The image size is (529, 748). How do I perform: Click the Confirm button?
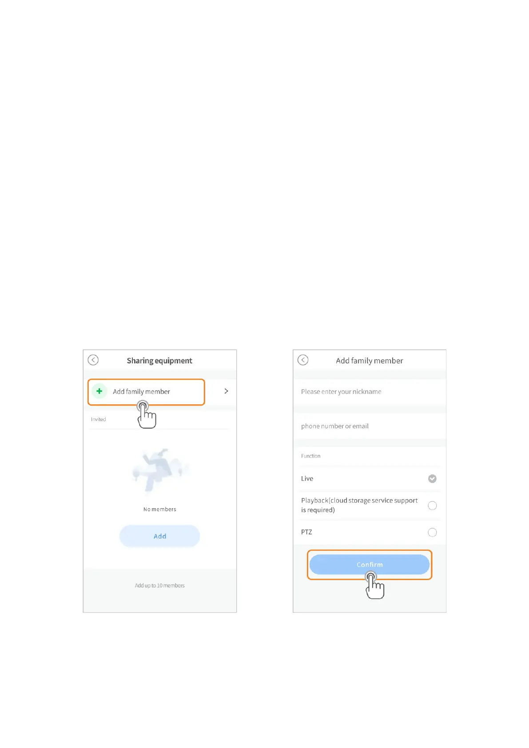tap(370, 565)
